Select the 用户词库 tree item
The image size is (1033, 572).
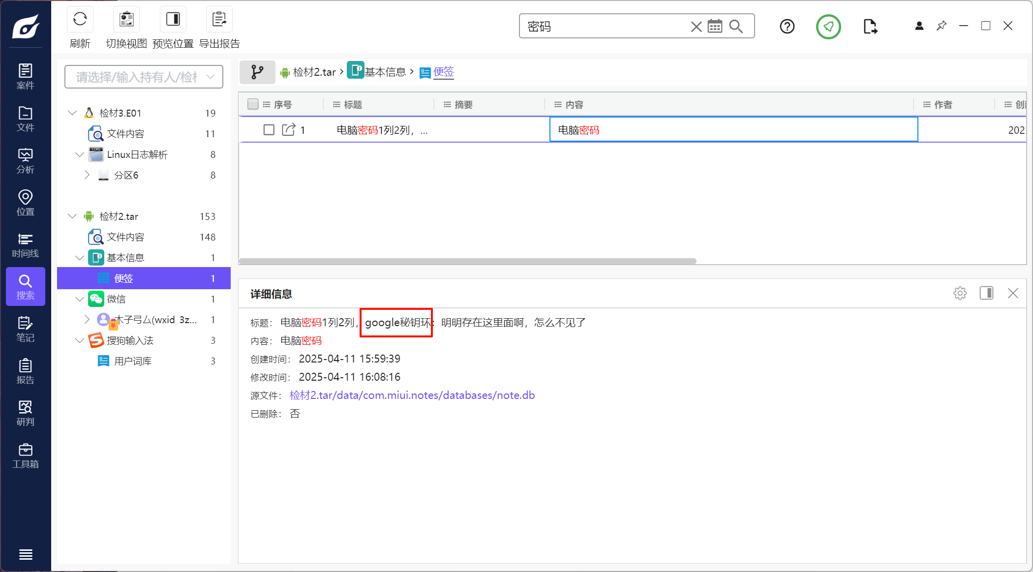point(133,361)
